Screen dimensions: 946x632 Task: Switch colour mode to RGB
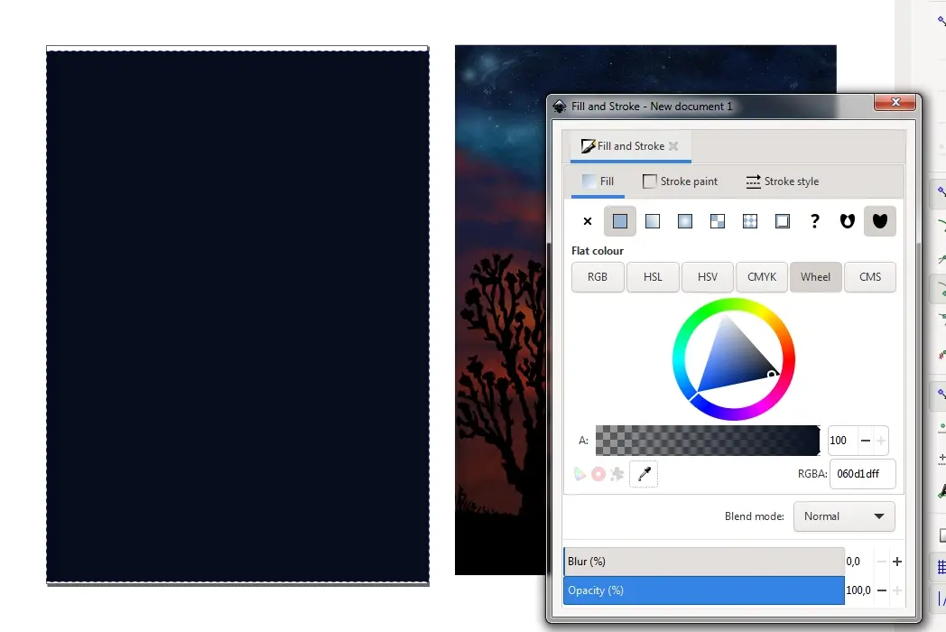pyautogui.click(x=598, y=277)
